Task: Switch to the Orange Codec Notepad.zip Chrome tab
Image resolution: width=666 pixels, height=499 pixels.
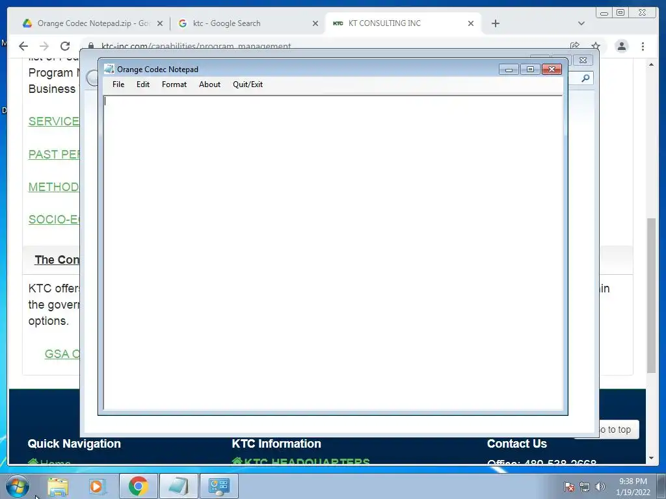Action: click(92, 23)
